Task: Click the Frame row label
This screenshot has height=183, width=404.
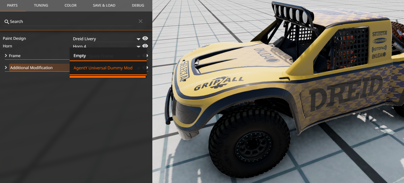Action: point(15,56)
